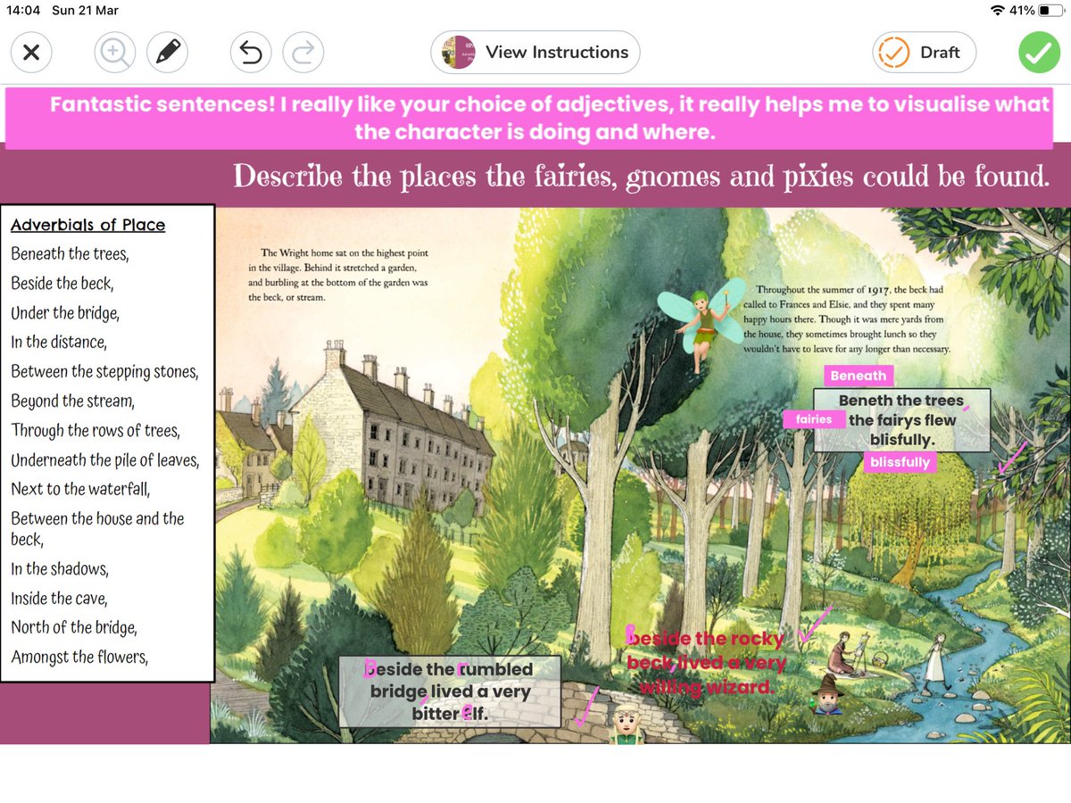Select the red 'rocky beck' text
This screenshot has width=1071, height=803.
(705, 663)
